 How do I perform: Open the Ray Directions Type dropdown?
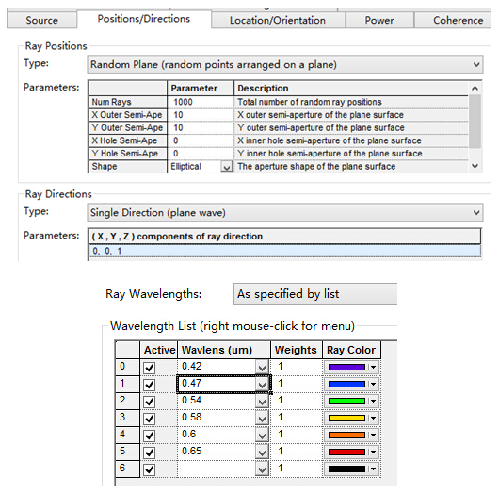coord(285,212)
